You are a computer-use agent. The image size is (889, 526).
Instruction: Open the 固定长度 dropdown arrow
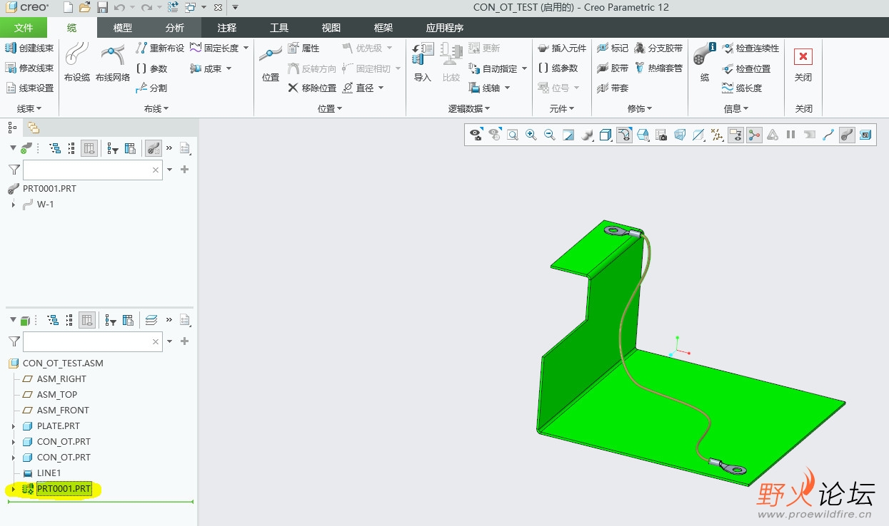[x=246, y=48]
